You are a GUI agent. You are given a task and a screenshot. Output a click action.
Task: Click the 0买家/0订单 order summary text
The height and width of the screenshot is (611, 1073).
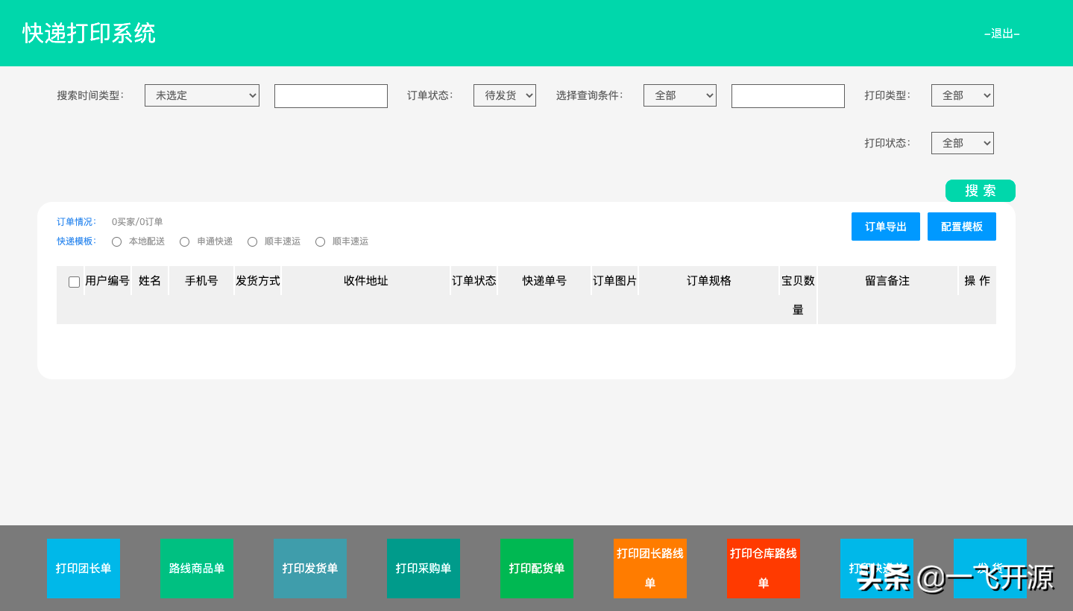click(137, 222)
